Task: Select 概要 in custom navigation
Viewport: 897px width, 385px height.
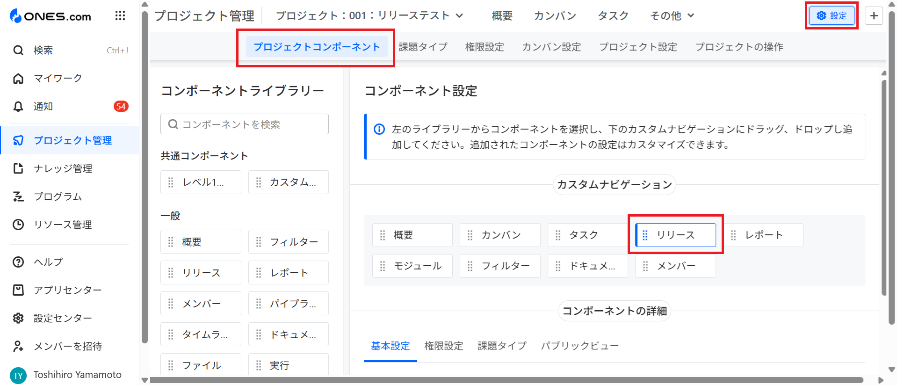Action: tap(412, 235)
